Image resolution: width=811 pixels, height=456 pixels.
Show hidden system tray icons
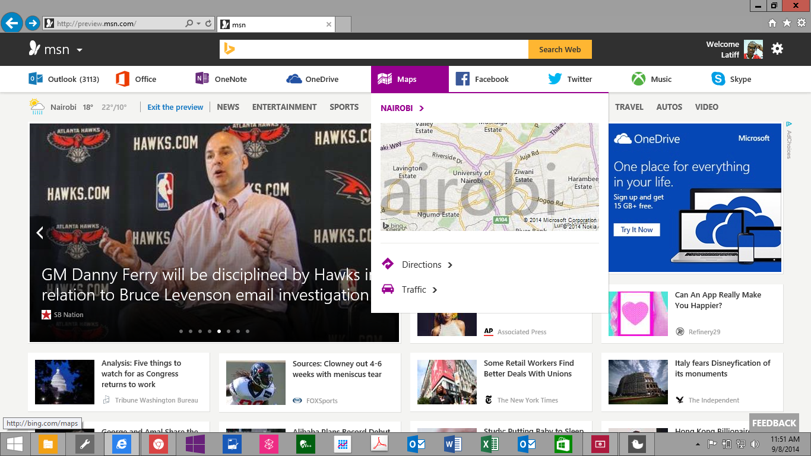(x=698, y=444)
